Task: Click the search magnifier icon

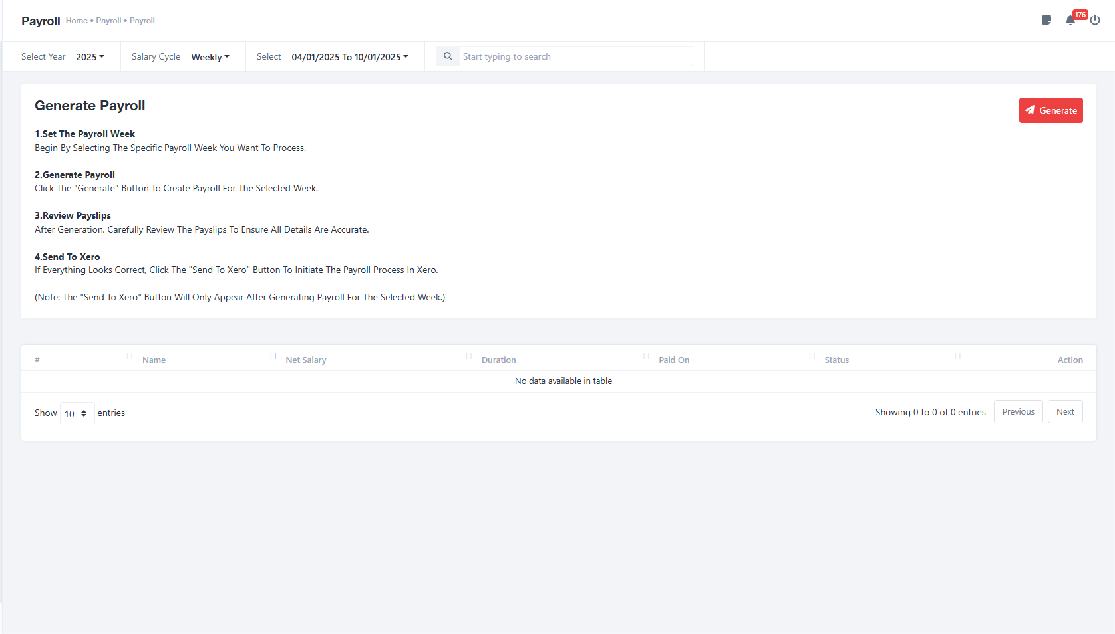Action: click(x=448, y=56)
